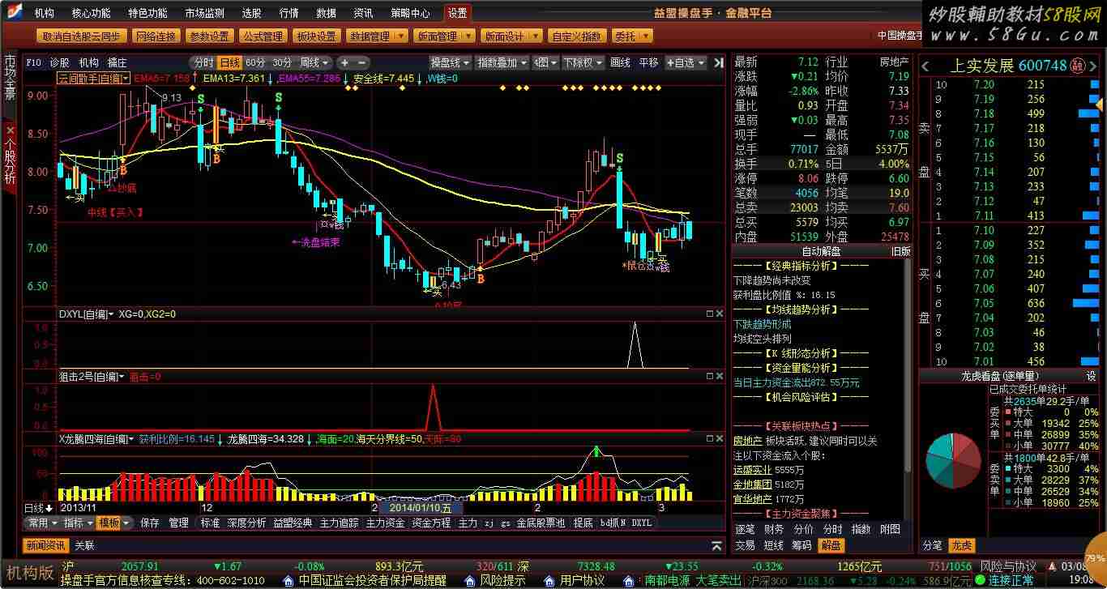Open the 下除权 dropdown
This screenshot has height=589, width=1107.
pos(583,62)
